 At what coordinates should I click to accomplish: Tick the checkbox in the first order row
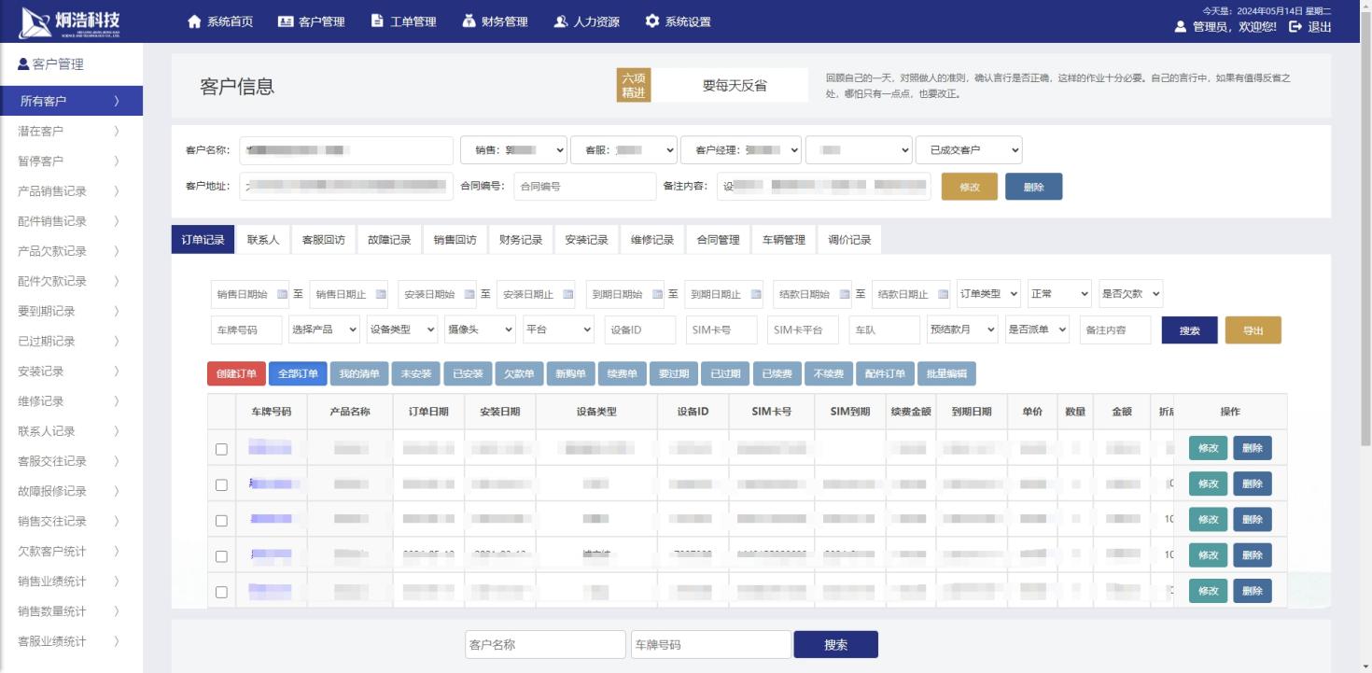tap(221, 449)
